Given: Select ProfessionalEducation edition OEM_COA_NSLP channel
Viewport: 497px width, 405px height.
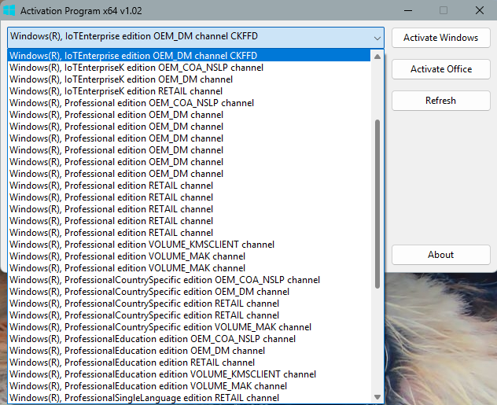Looking at the screenshot, I should click(189, 339).
